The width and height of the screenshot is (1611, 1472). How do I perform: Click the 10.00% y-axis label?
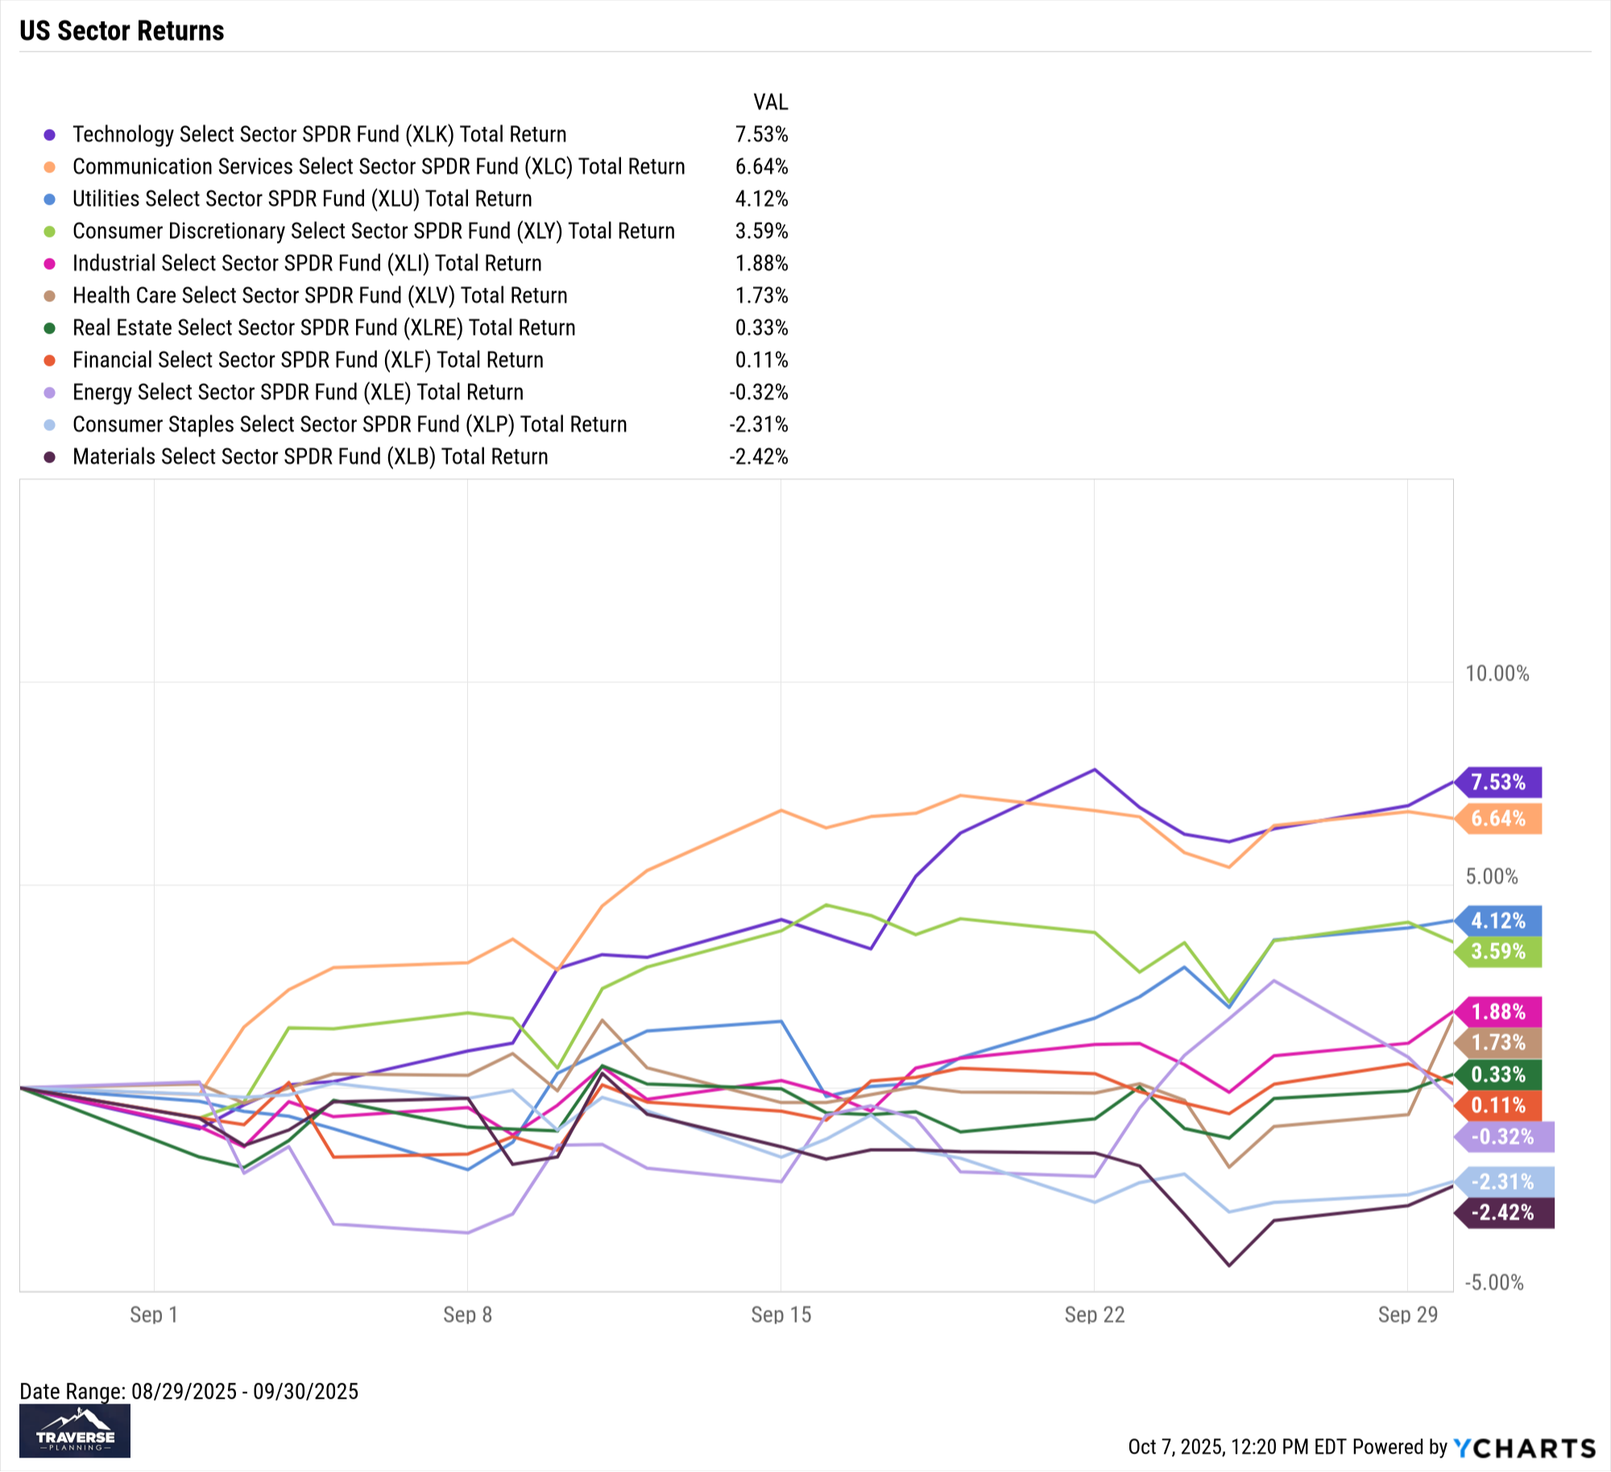(x=1497, y=674)
